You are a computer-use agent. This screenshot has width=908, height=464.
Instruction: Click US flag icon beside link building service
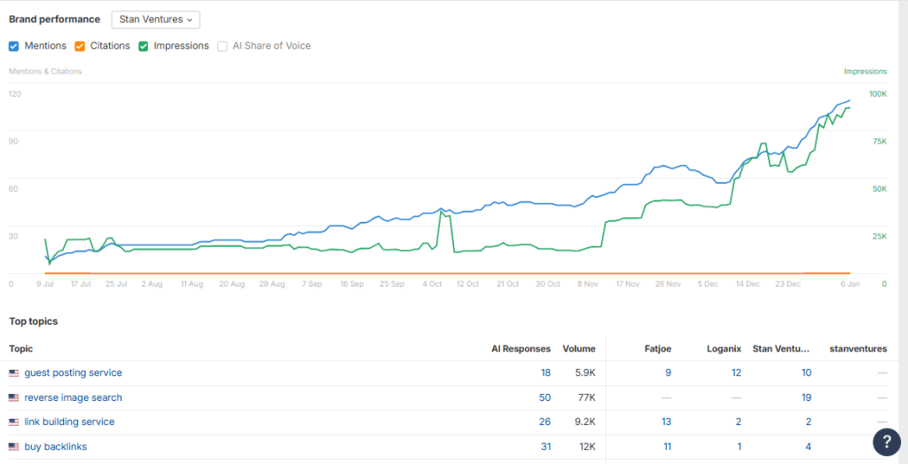coord(13,422)
